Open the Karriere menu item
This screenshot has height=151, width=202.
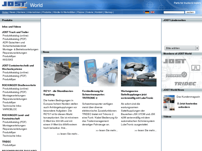[21, 12]
